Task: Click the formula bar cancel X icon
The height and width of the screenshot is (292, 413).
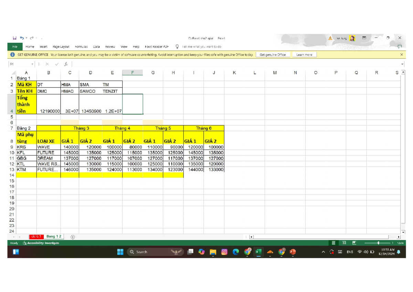Action: click(x=47, y=64)
